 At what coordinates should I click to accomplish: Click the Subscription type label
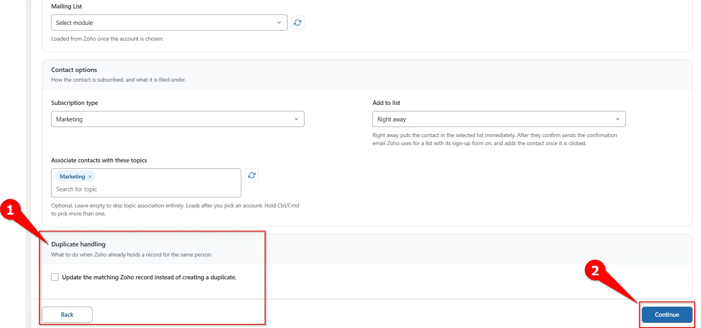tap(74, 103)
